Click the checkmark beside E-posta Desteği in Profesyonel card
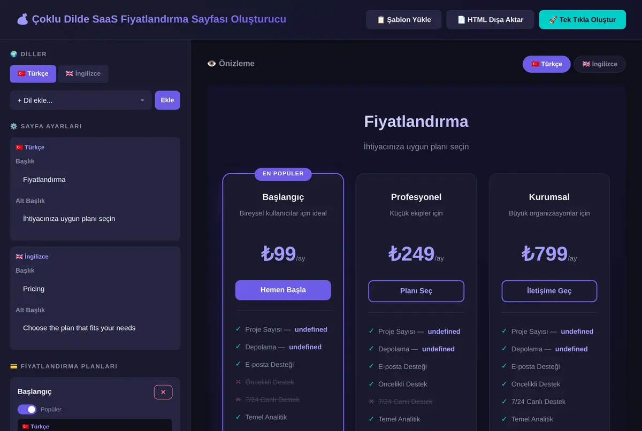The height and width of the screenshot is (431, 642). (x=371, y=366)
